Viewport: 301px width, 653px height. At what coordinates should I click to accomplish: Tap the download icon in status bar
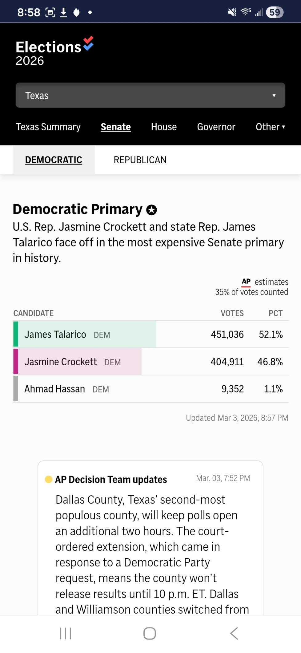click(63, 12)
